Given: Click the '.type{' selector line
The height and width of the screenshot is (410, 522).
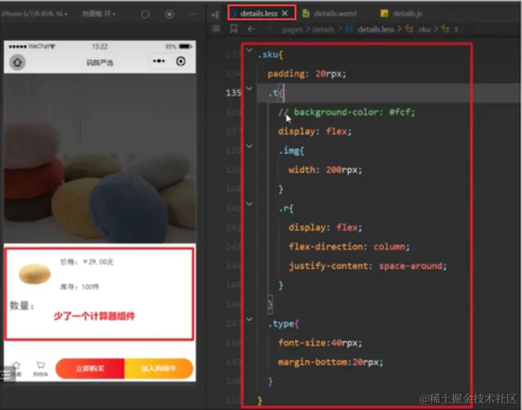Looking at the screenshot, I should click(x=284, y=323).
